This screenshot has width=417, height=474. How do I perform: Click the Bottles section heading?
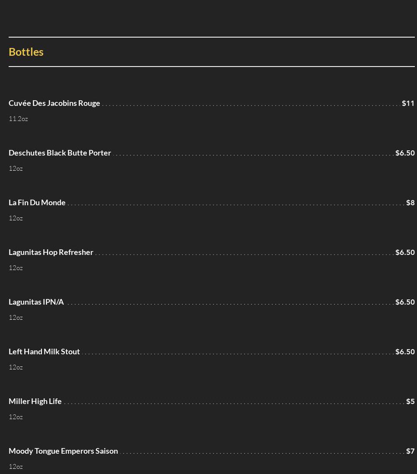pos(26,52)
